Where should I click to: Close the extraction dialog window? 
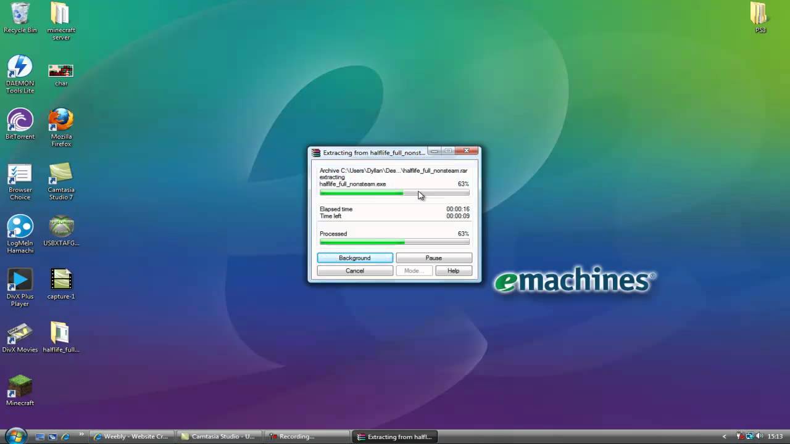467,150
